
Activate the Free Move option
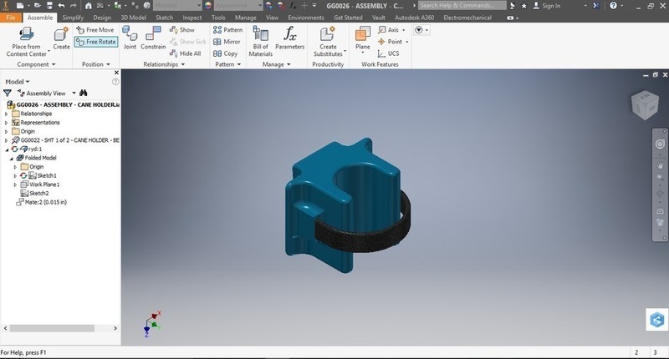tap(94, 30)
